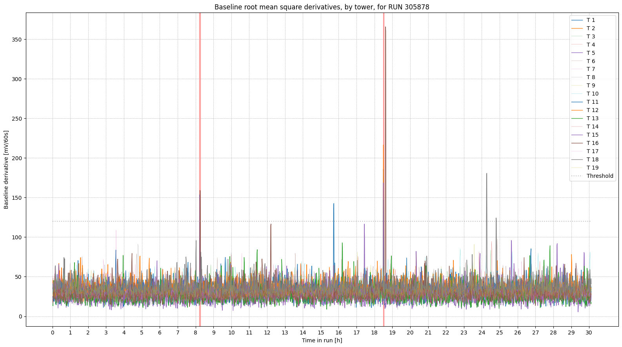Click the Threshold legend entry
622x347 pixels.
(600, 176)
